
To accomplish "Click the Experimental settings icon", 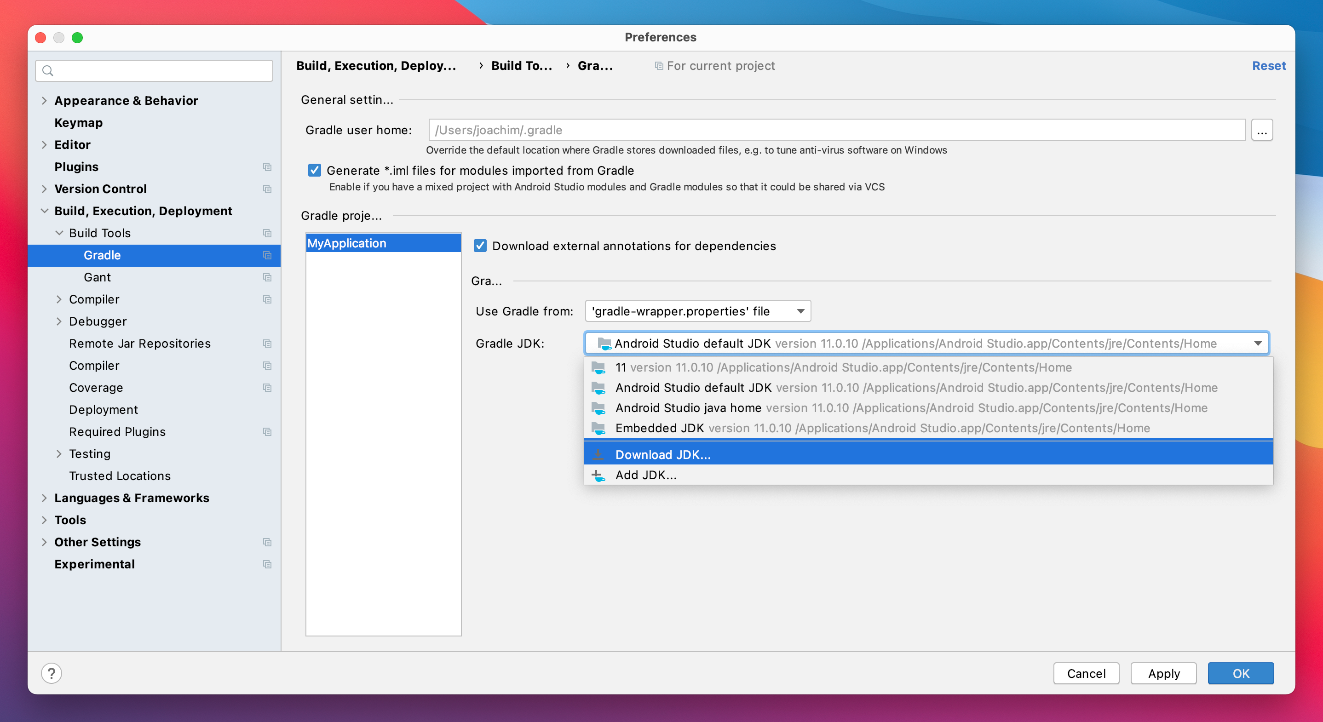I will [x=267, y=564].
